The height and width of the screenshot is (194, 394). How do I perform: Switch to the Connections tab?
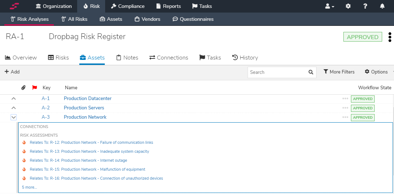(169, 58)
